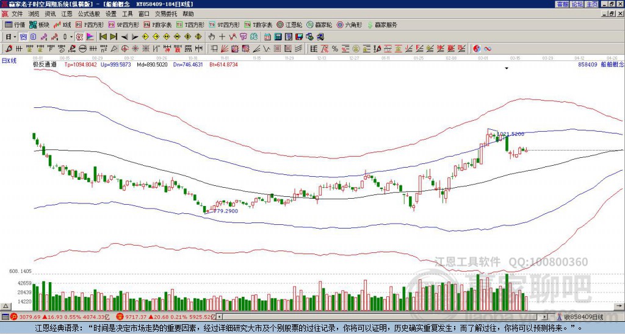The image size is (625, 334).
Task: Click the horizontal scrollbar left arrow
Action: (219, 317)
